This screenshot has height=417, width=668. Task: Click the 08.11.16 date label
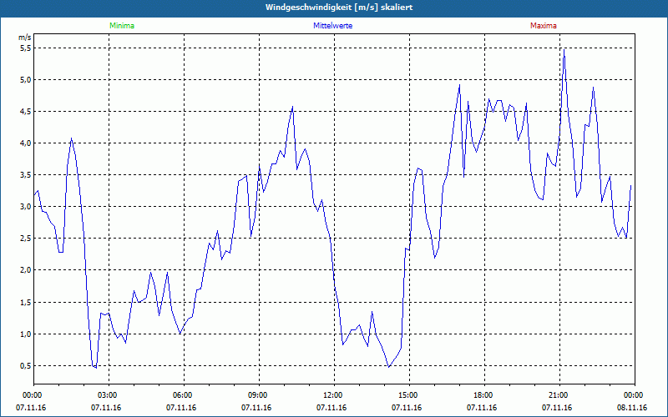click(x=632, y=408)
